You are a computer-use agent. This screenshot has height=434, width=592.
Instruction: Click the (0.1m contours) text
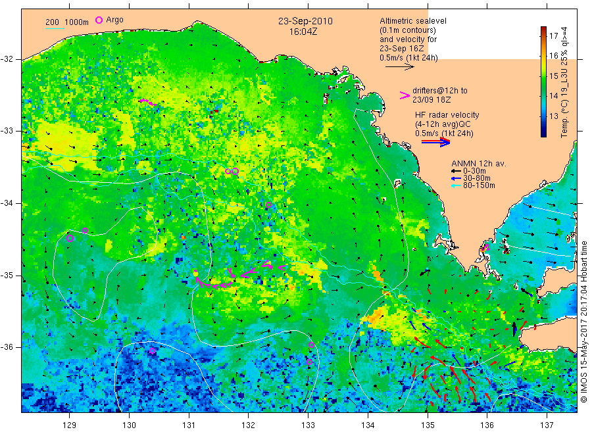(x=408, y=30)
